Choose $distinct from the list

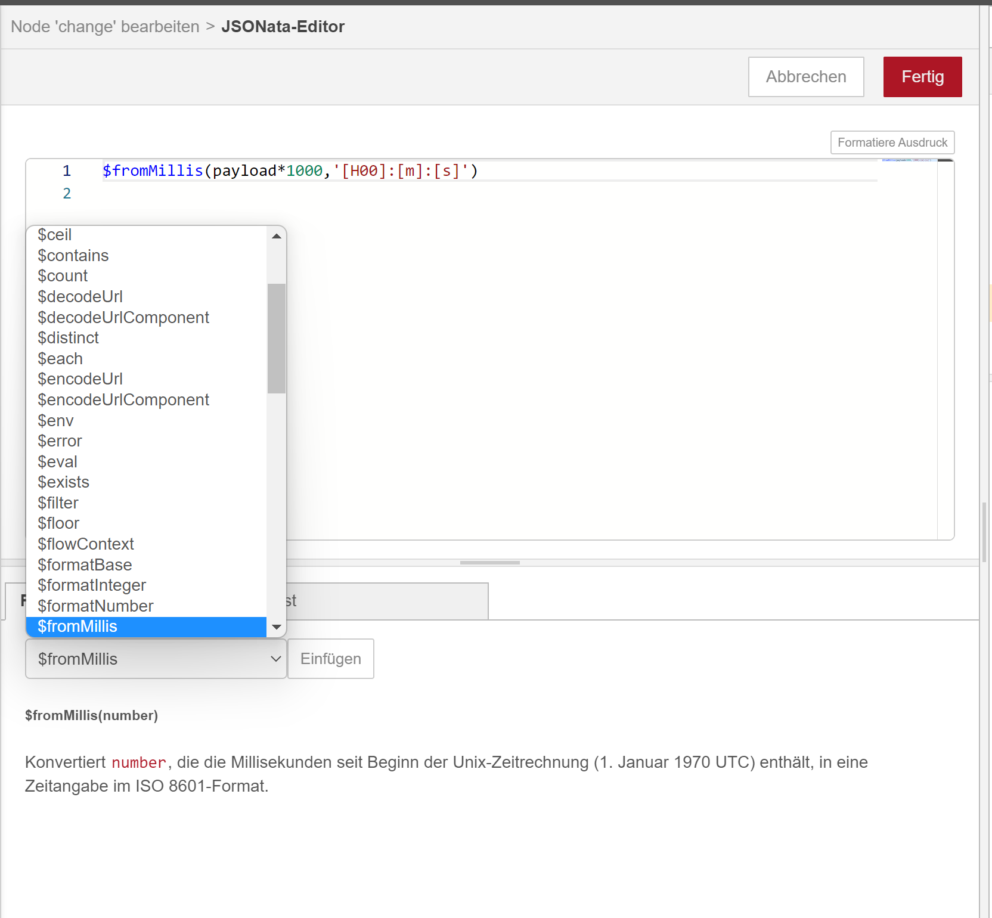pyautogui.click(x=147, y=338)
